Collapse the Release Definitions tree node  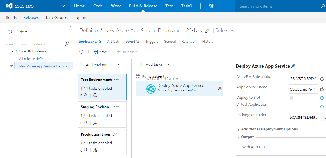(x=12, y=51)
